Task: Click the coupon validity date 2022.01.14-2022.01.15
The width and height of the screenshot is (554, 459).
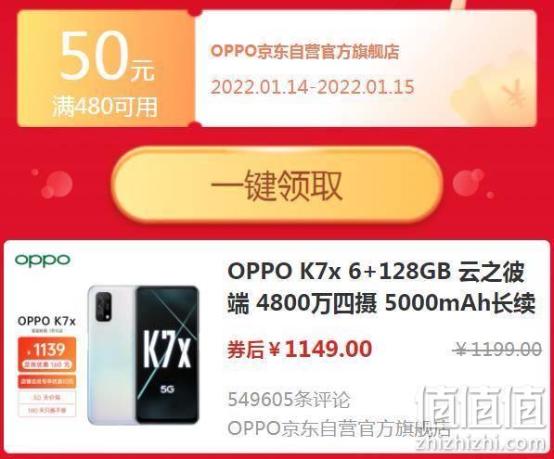Action: pos(313,87)
